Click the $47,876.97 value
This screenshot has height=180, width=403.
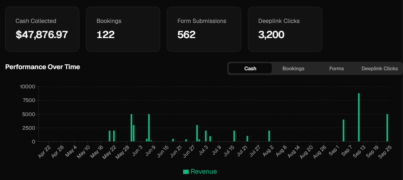point(42,35)
